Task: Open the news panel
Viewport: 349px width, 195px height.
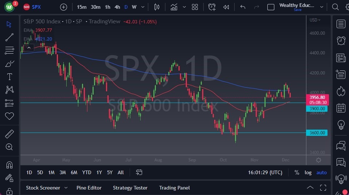Action: point(341,58)
